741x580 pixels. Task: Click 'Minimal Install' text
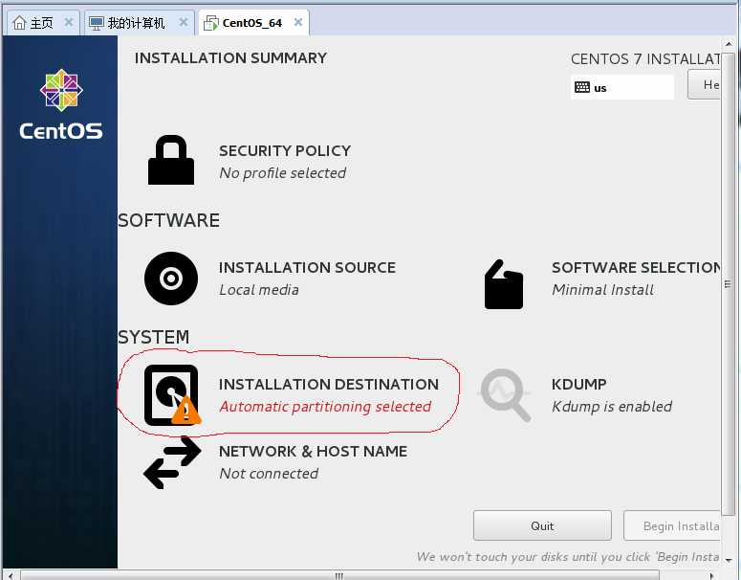[603, 290]
